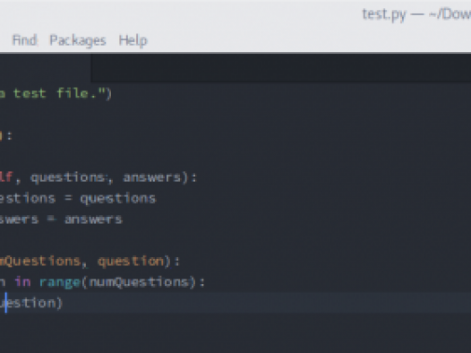Click the orange 'question' parameter

pyautogui.click(x=131, y=261)
